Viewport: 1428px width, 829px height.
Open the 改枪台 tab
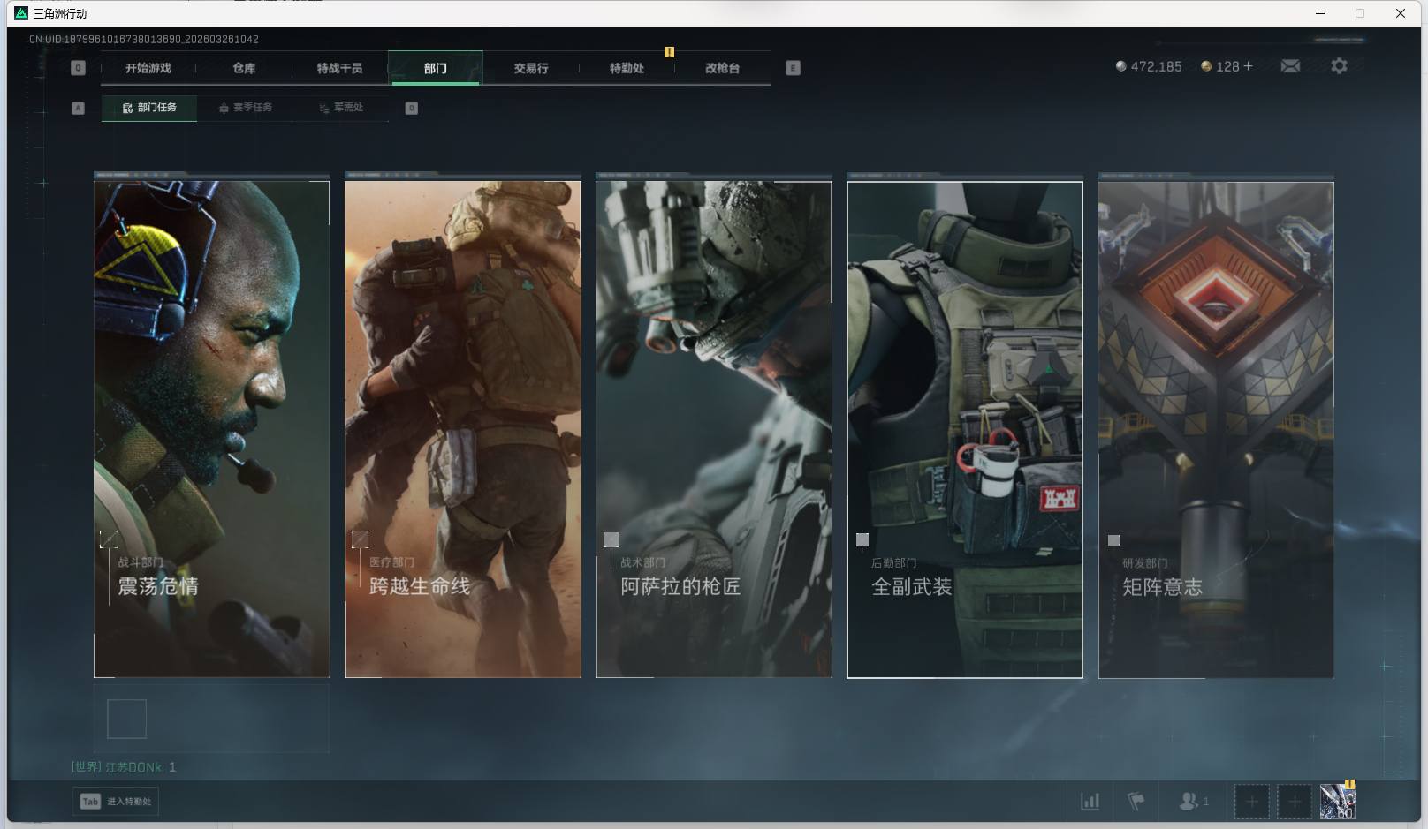tap(722, 68)
